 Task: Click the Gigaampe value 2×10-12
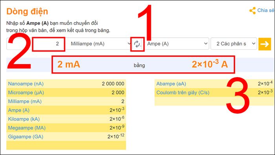click(x=116, y=136)
